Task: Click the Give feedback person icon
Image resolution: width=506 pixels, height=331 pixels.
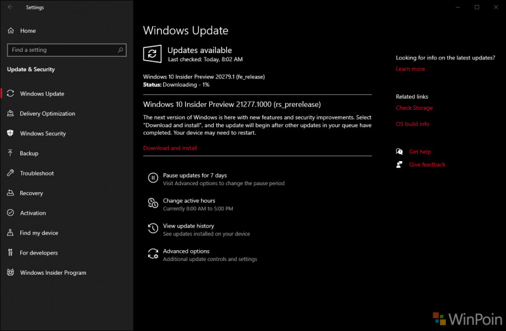Action: pos(400,165)
